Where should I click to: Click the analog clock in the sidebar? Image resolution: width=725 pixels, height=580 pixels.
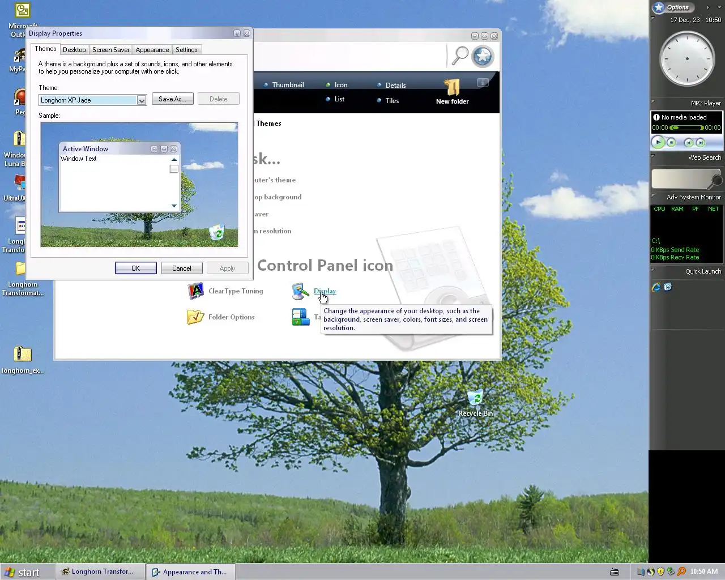tap(687, 58)
